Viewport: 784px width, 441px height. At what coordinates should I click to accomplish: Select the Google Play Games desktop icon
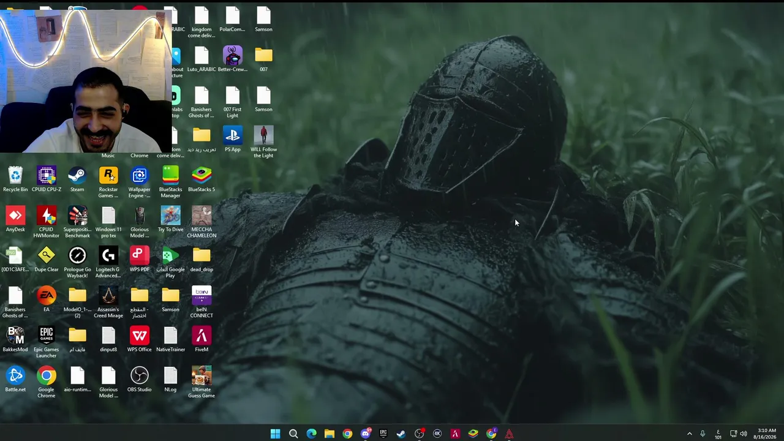pos(170,262)
